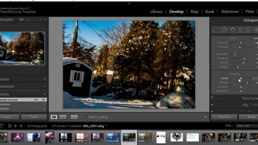Open Before/After top-bottom options dropdown

pos(80,117)
